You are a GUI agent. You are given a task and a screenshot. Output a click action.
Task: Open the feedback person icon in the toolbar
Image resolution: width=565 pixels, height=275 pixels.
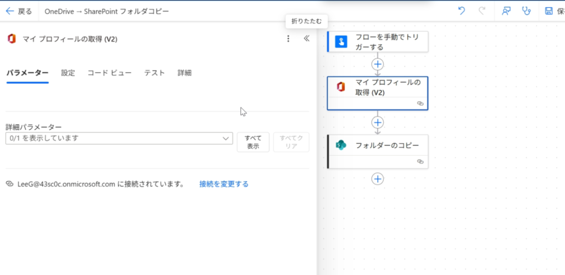(506, 11)
